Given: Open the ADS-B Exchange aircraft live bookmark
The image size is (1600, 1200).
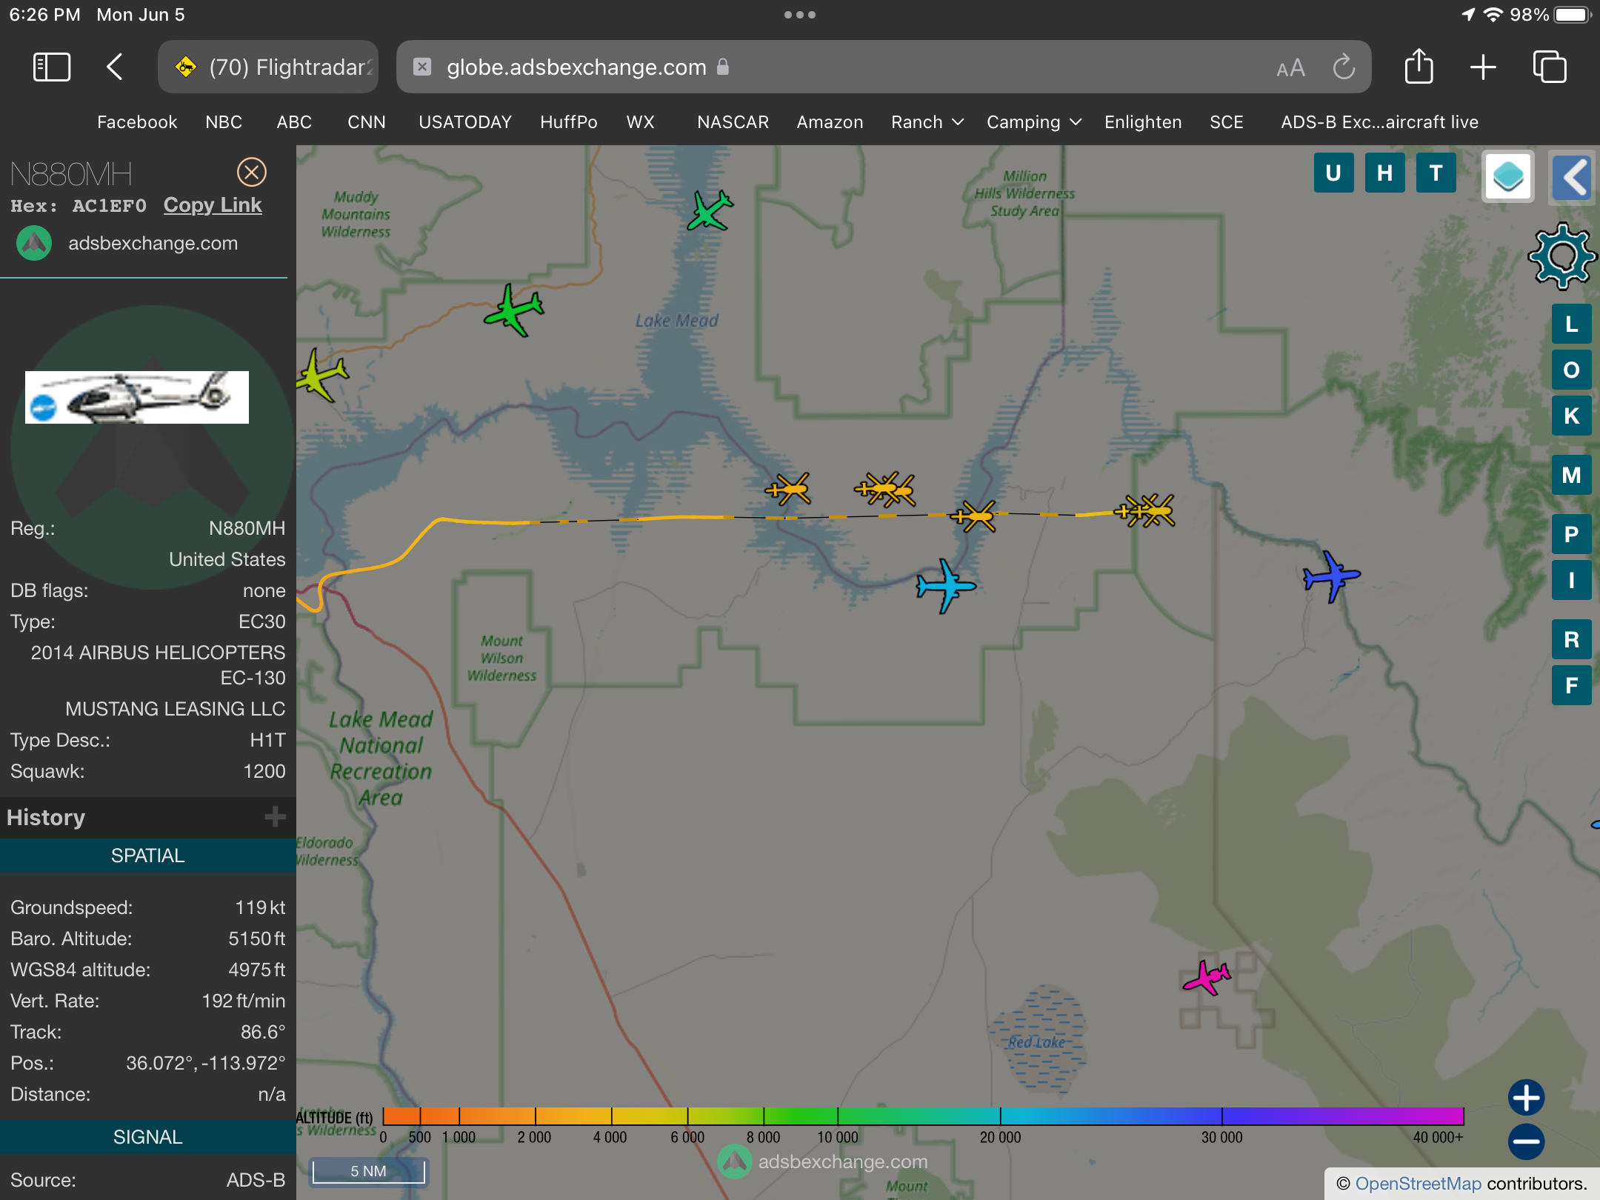Looking at the screenshot, I should 1379,122.
